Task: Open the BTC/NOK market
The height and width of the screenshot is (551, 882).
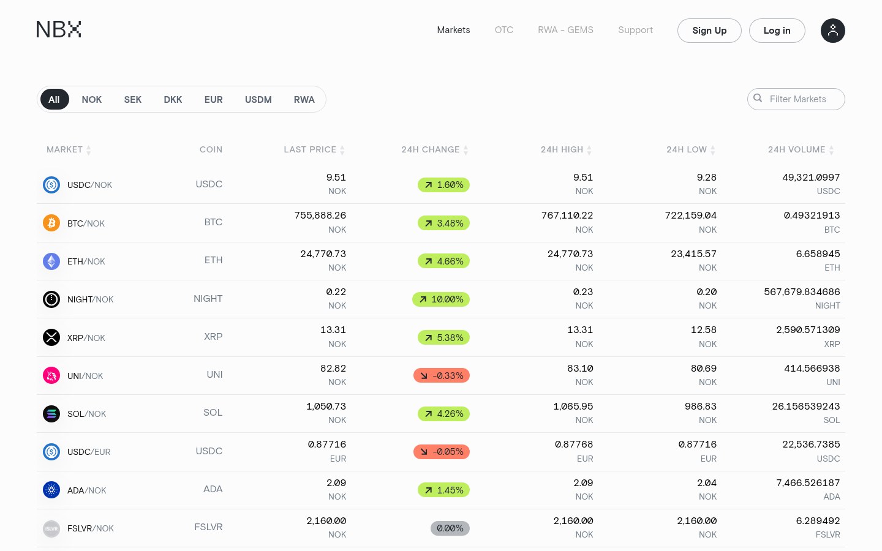Action: pos(86,223)
